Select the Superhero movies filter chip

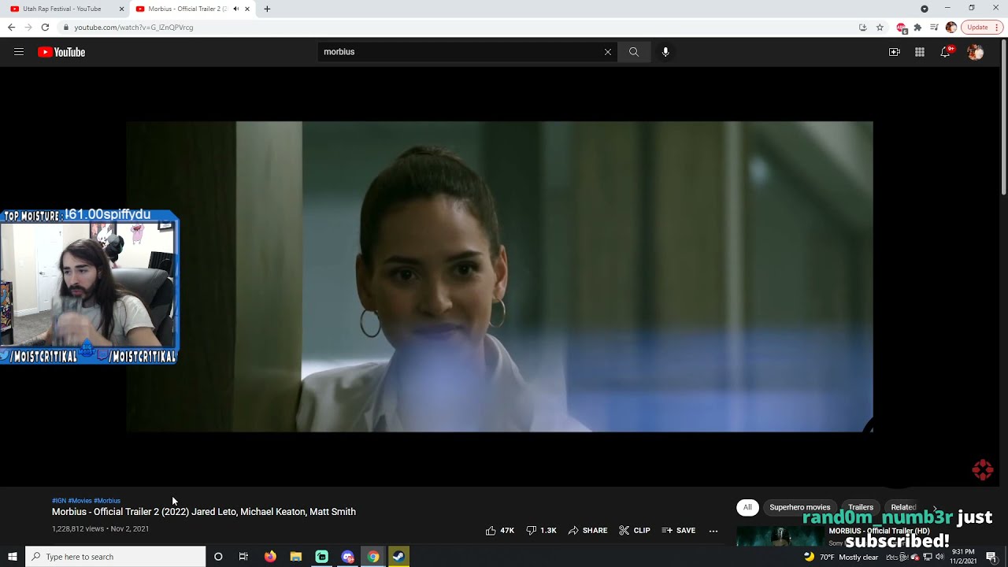click(799, 507)
